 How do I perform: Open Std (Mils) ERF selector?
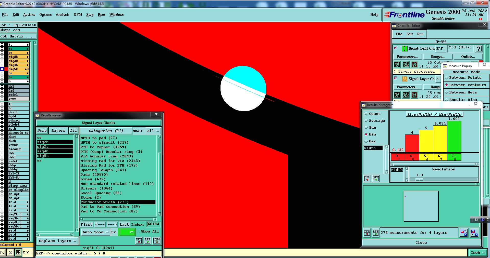coord(461,48)
